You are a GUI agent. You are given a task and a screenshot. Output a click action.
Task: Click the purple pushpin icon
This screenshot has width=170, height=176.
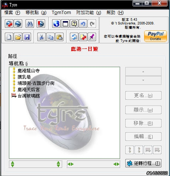point(92,37)
